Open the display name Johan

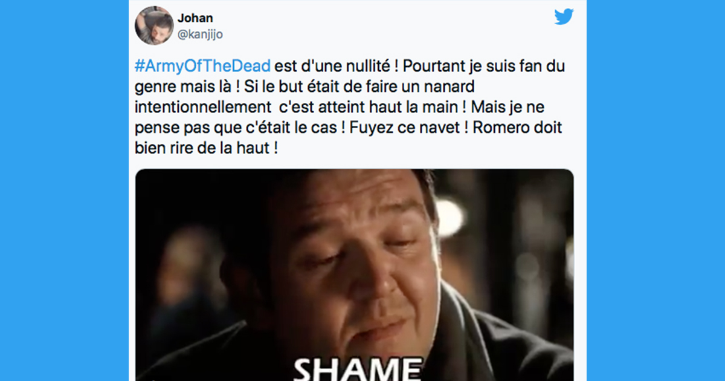(195, 18)
